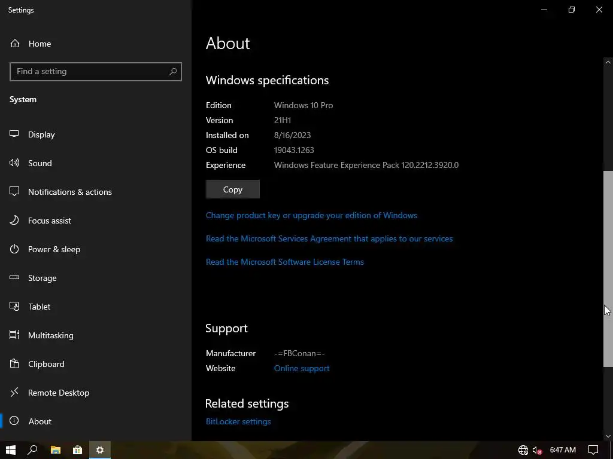Click the Display monitor icon
This screenshot has width=613, height=459.
coord(14,134)
